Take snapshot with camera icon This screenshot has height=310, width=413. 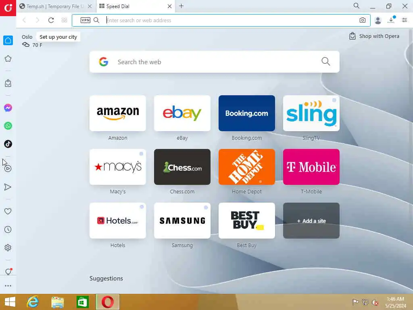click(363, 20)
